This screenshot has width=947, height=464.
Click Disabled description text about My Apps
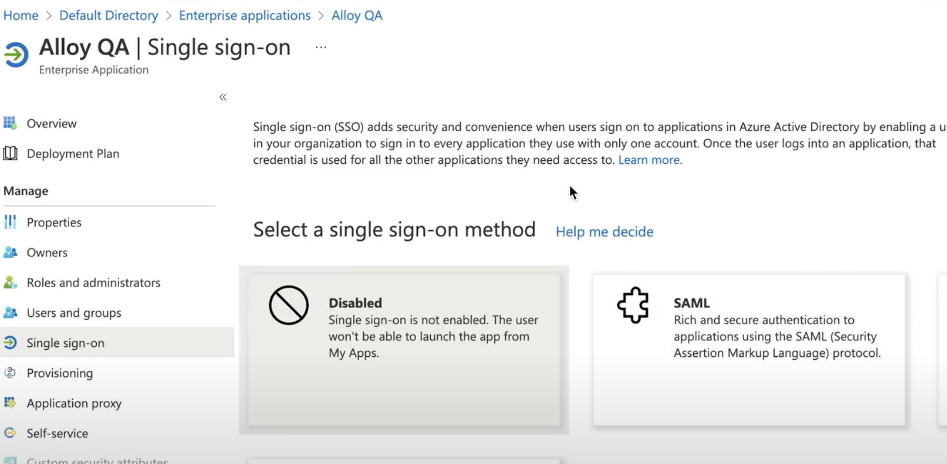434,336
